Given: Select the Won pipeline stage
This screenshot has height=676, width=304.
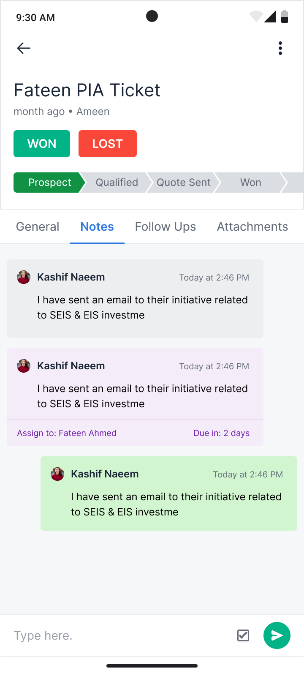Looking at the screenshot, I should 251,183.
